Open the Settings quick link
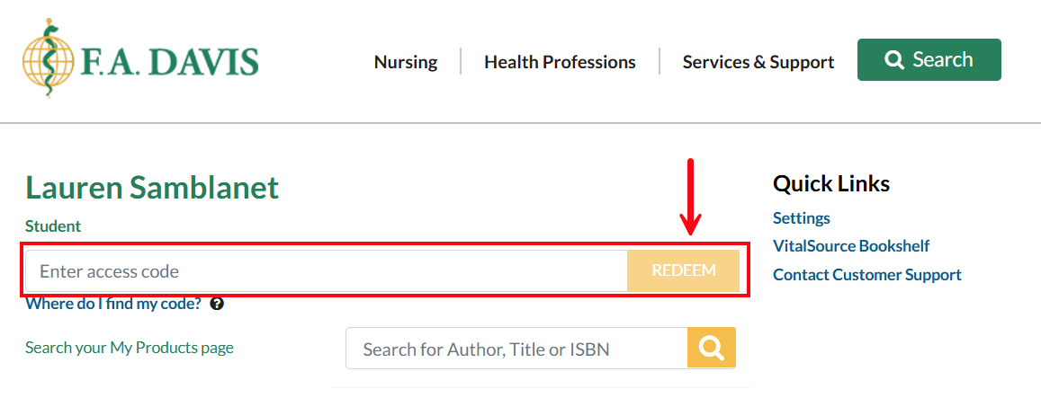Viewport: 1041px width, 398px height. pyautogui.click(x=802, y=218)
